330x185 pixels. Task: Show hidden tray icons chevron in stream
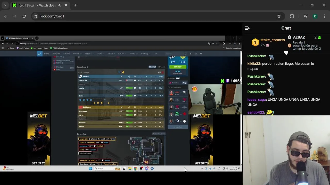(x=202, y=169)
